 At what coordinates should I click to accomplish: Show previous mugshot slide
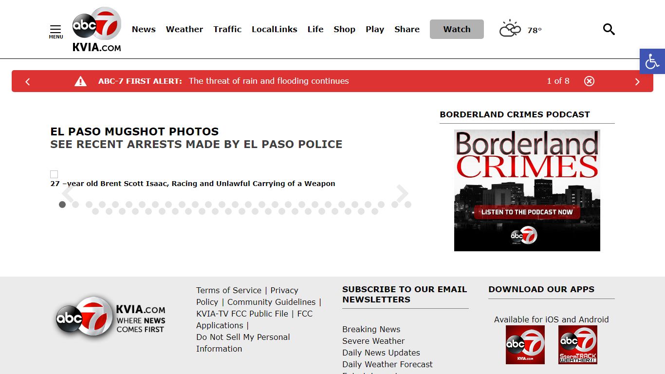[x=67, y=194]
